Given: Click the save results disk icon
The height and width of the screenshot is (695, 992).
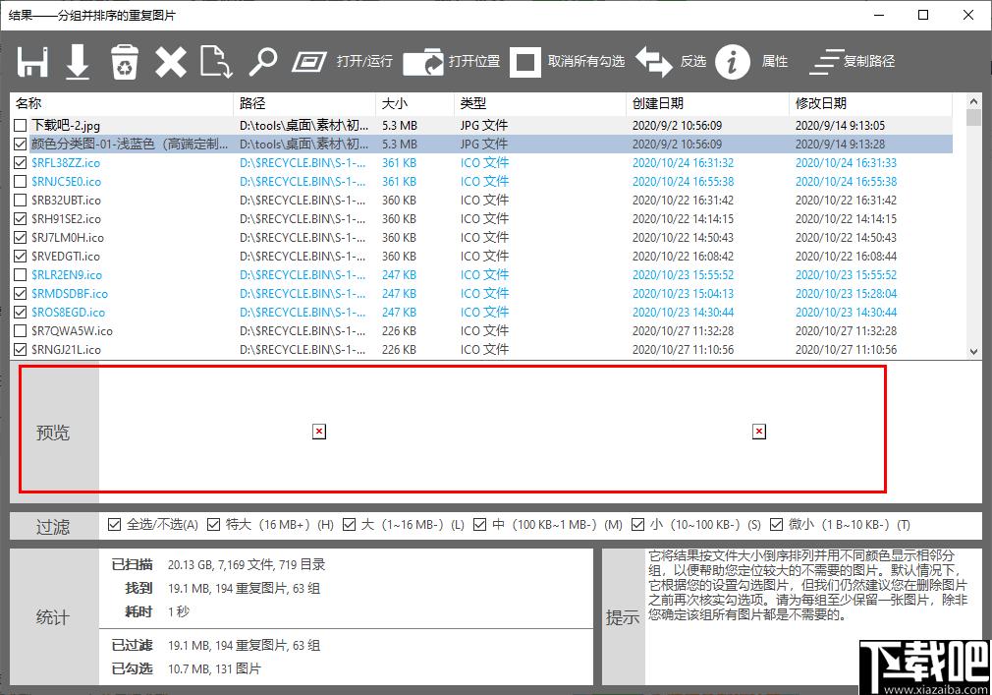Looking at the screenshot, I should click(32, 61).
